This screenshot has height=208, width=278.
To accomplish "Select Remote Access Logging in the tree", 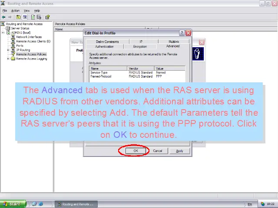I will coord(32,59).
